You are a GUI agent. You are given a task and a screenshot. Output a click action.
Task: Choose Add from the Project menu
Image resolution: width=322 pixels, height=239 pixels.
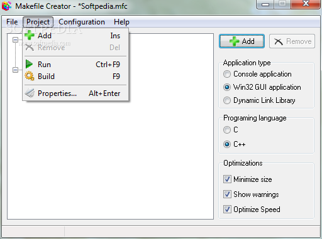pos(75,36)
